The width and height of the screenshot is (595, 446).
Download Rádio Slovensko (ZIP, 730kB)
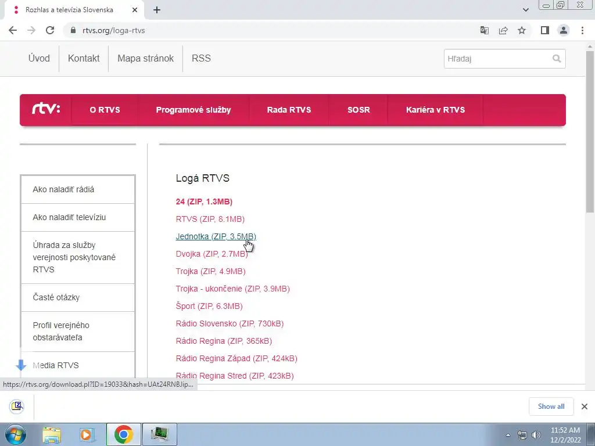230,323
